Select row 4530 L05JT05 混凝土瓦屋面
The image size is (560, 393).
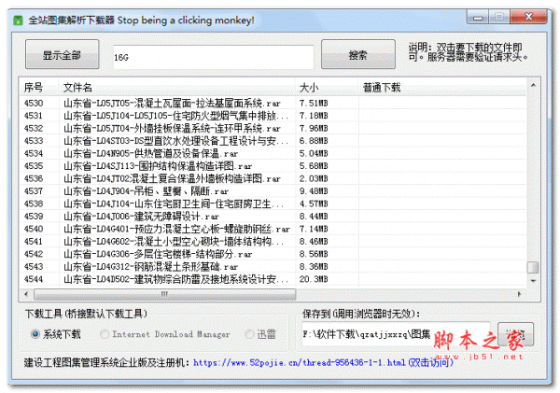pos(273,104)
